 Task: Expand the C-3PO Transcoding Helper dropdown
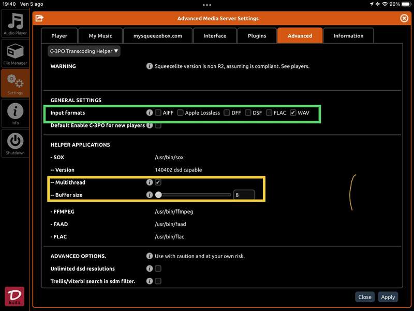pos(84,51)
